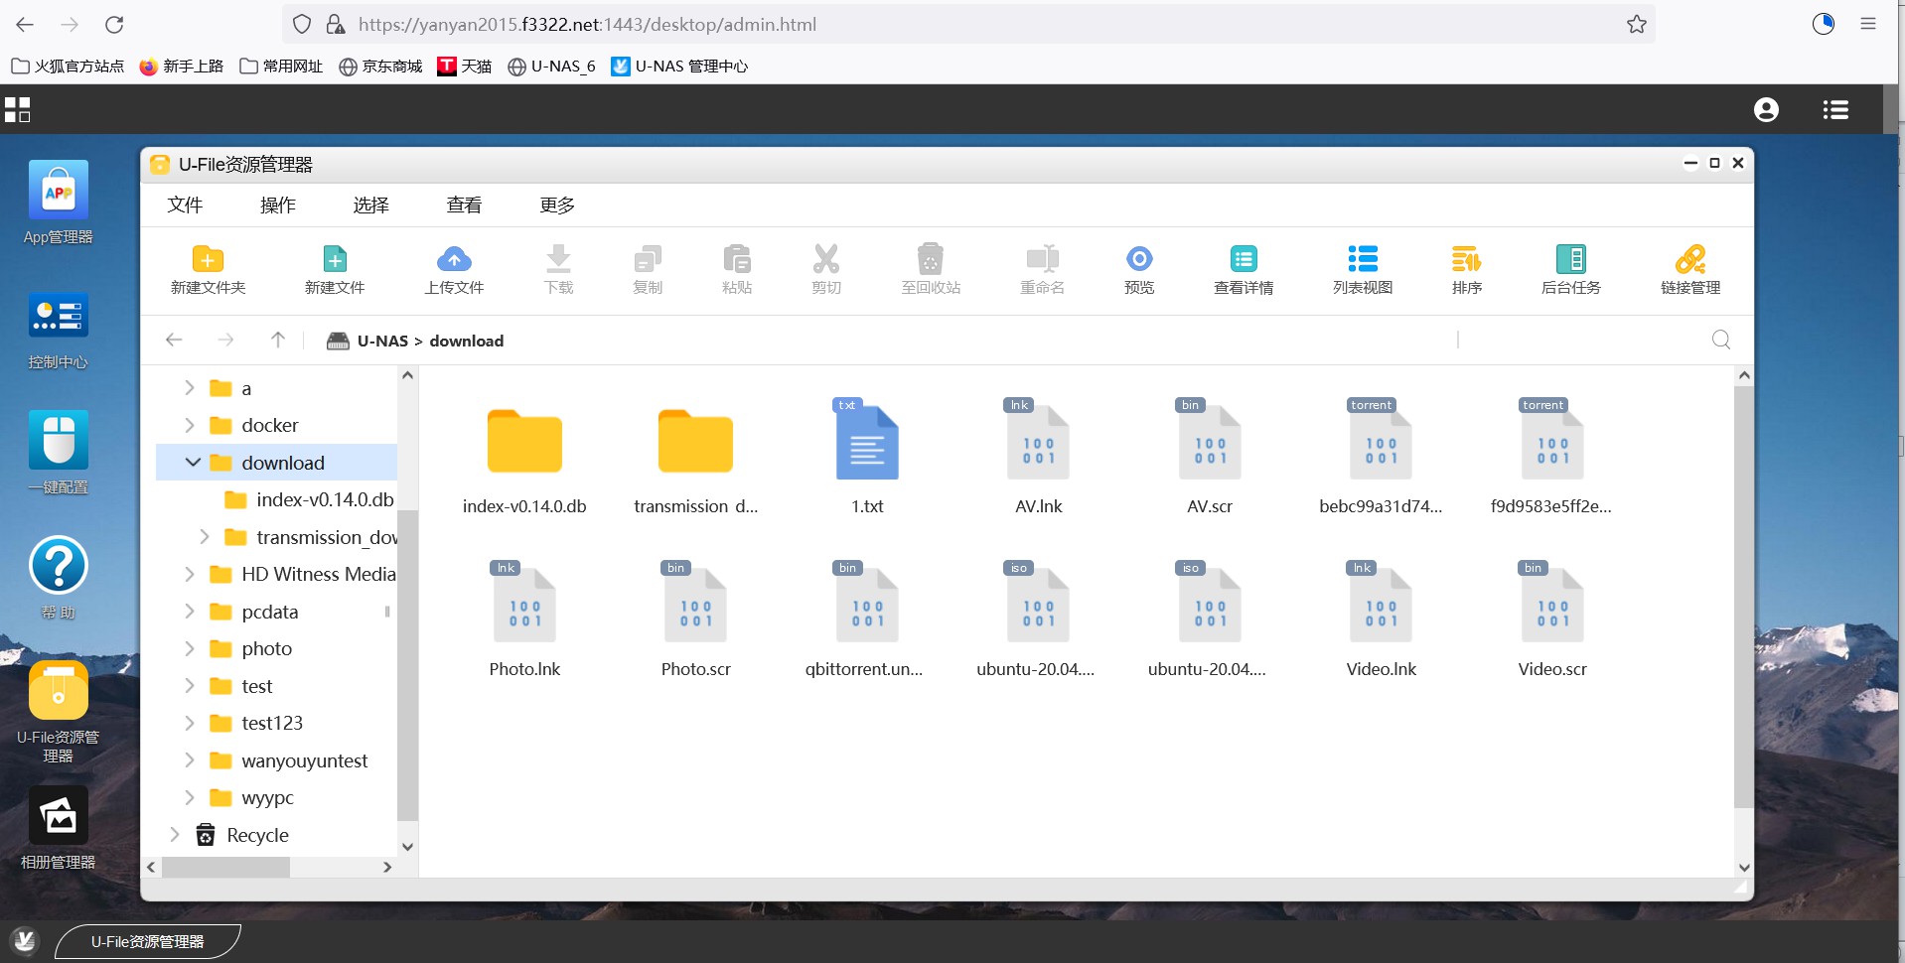Screen dimensions: 1905x963
Task: Switch to 列表视图 list view
Action: click(x=1362, y=260)
